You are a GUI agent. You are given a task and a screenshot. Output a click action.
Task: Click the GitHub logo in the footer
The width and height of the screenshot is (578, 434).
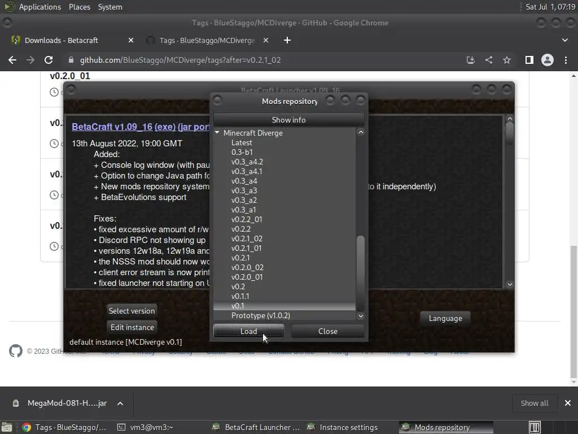pyautogui.click(x=15, y=351)
